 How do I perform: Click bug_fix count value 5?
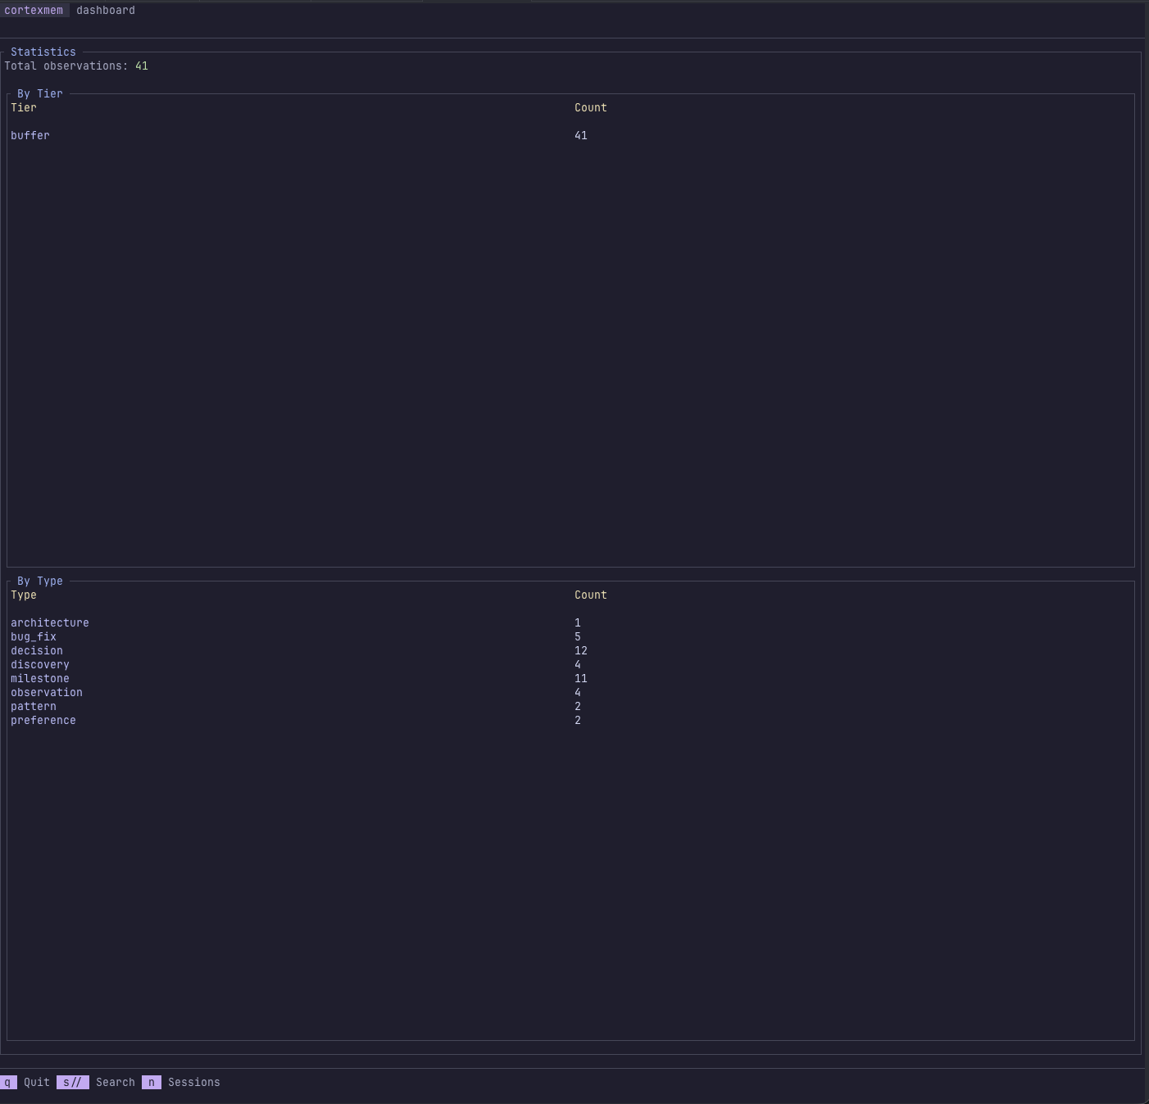click(578, 637)
